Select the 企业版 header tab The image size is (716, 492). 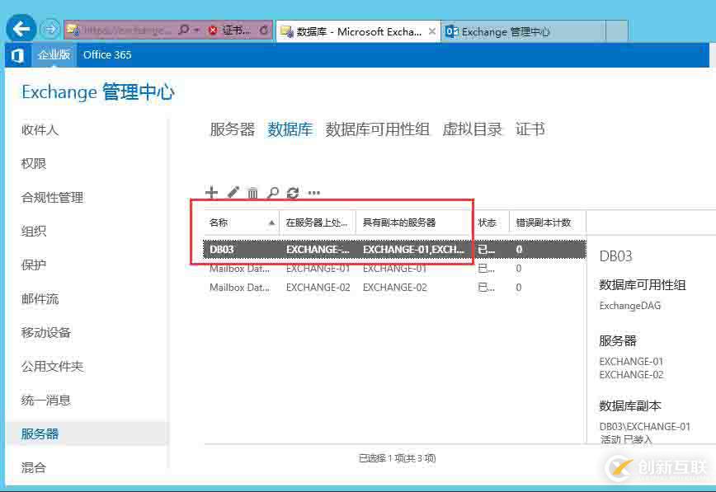54,54
